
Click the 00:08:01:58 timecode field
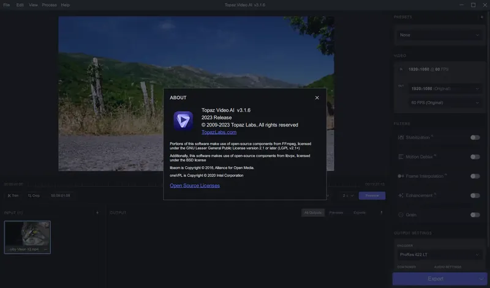(x=61, y=196)
